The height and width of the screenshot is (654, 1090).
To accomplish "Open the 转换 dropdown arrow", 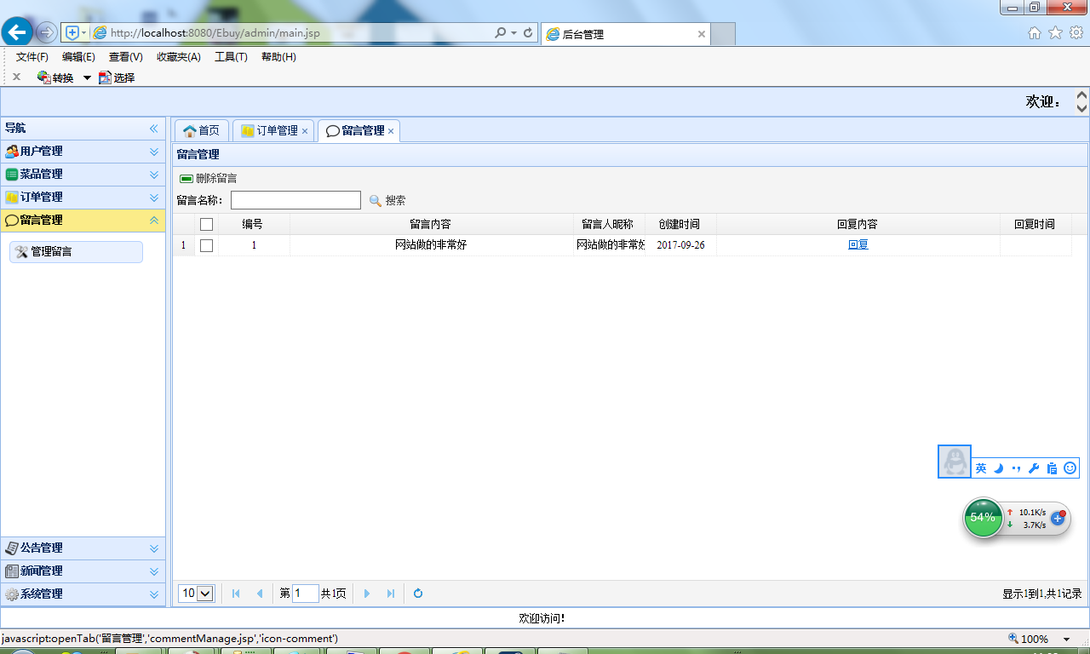I will point(87,77).
